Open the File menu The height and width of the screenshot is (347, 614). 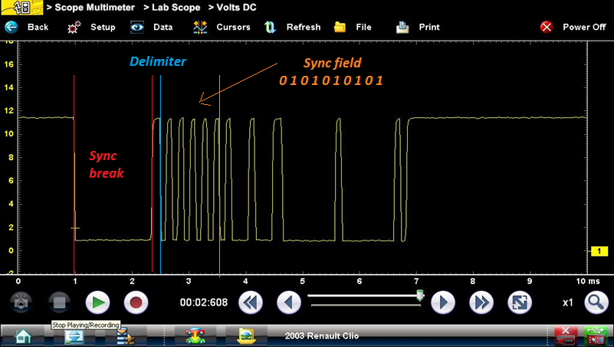coord(354,27)
